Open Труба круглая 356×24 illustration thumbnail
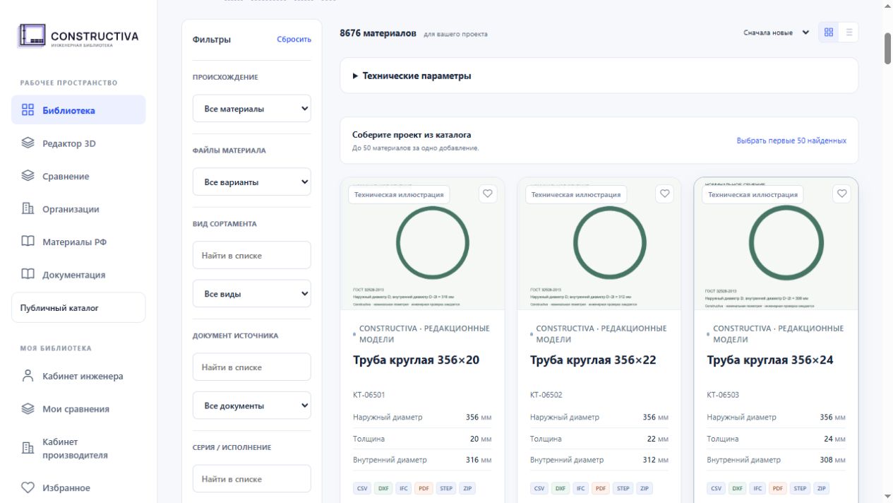The width and height of the screenshot is (893, 503). click(777, 244)
